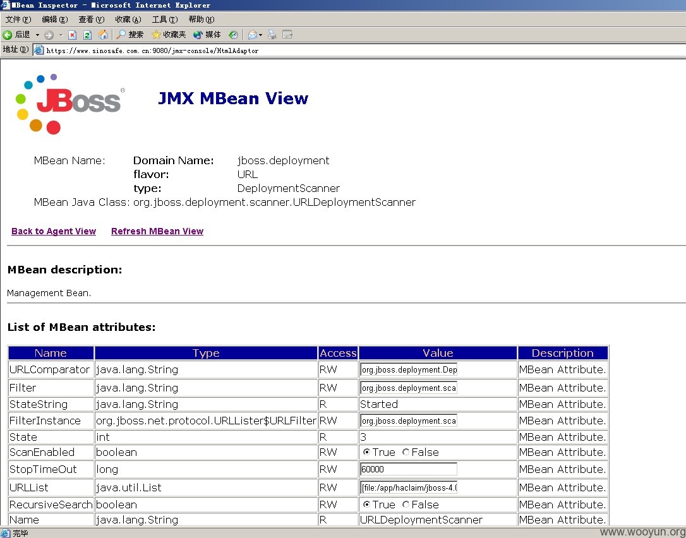Click the Description column header
This screenshot has height=538, width=686.
563,353
